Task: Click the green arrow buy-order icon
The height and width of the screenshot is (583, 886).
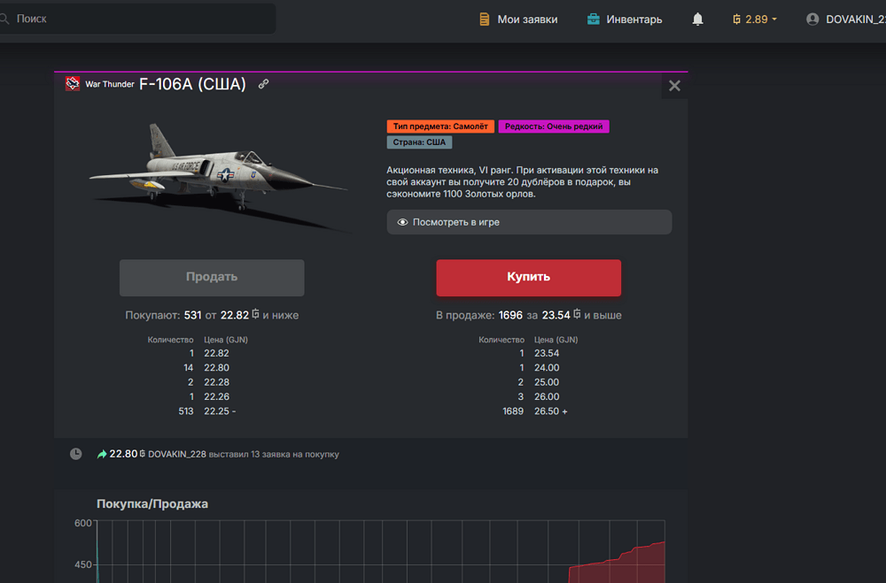Action: click(x=102, y=454)
